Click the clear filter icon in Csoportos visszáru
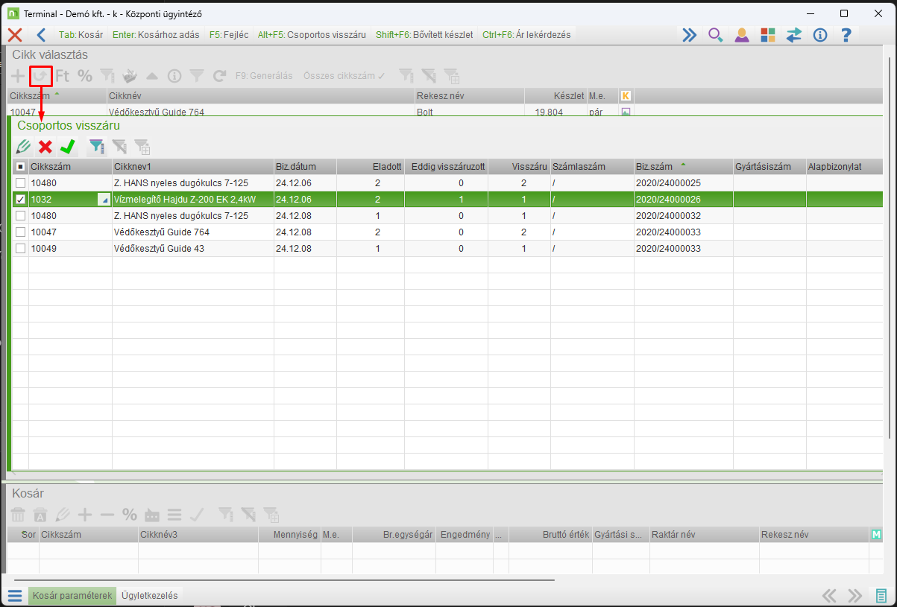The height and width of the screenshot is (607, 897). (119, 147)
